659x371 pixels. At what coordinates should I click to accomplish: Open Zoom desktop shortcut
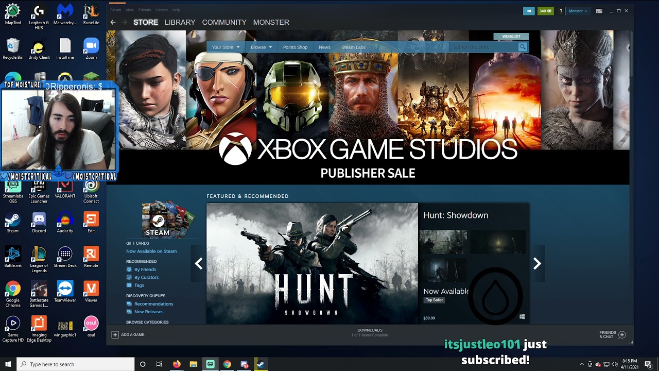[91, 49]
